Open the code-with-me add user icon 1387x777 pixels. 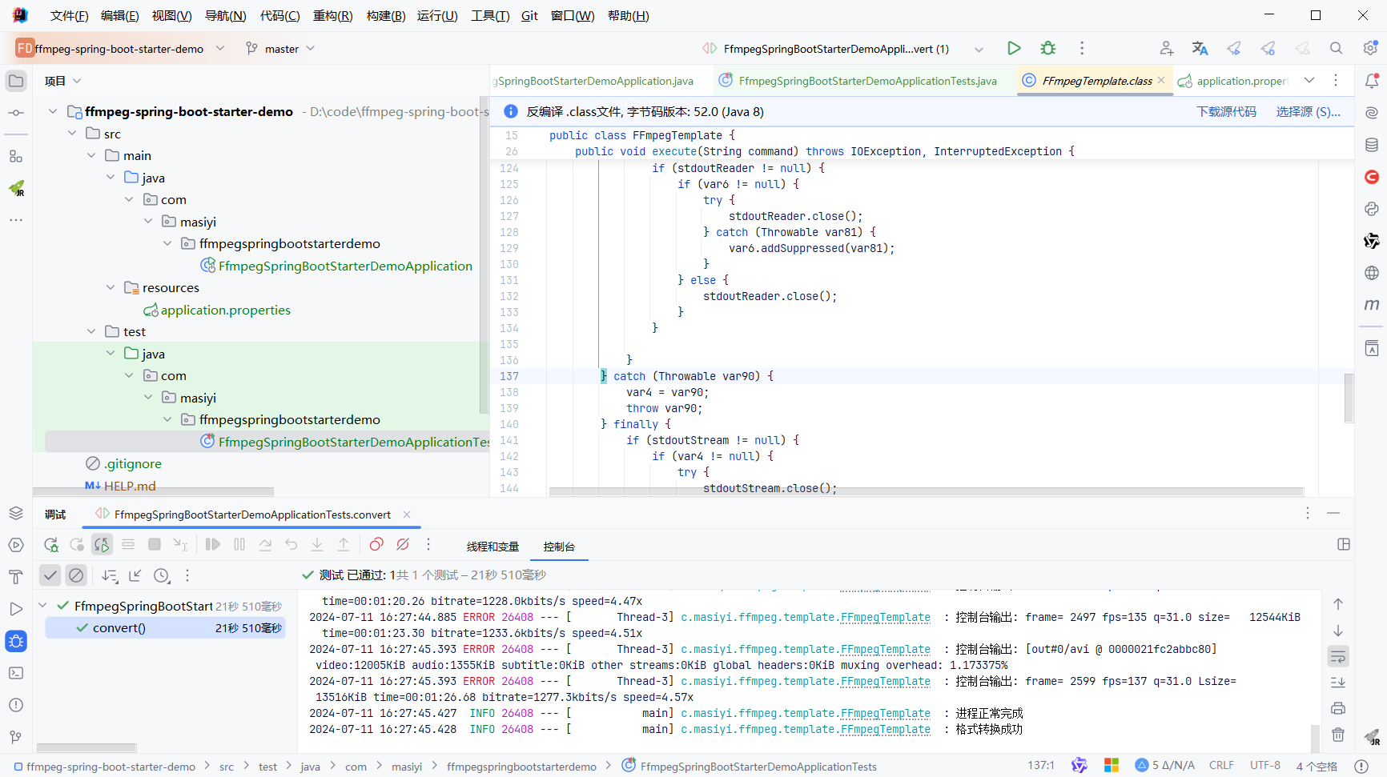coord(1166,48)
